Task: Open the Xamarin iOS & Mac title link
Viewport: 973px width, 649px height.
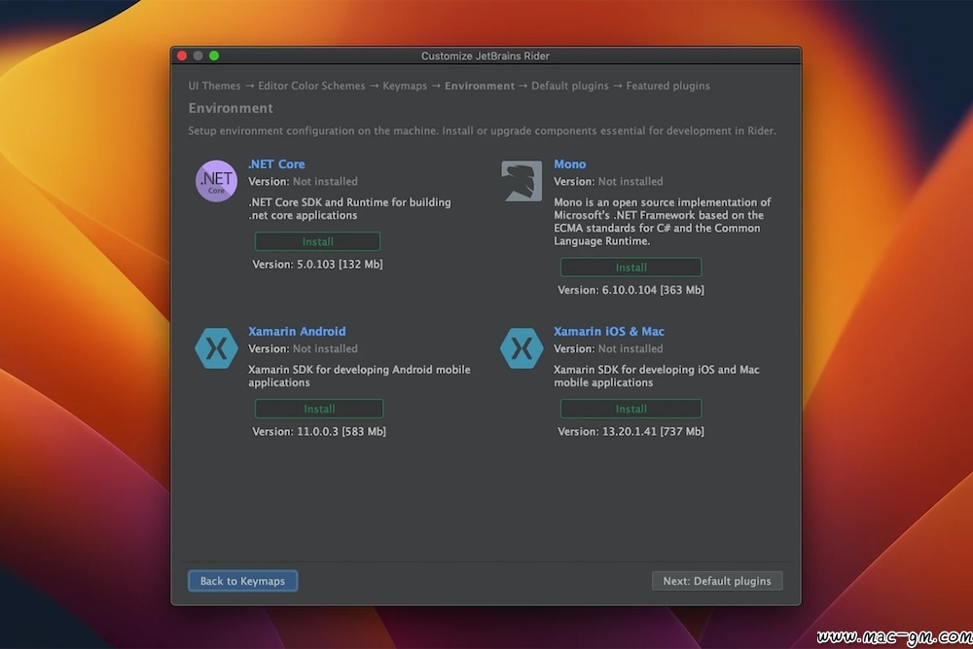Action: tap(609, 332)
